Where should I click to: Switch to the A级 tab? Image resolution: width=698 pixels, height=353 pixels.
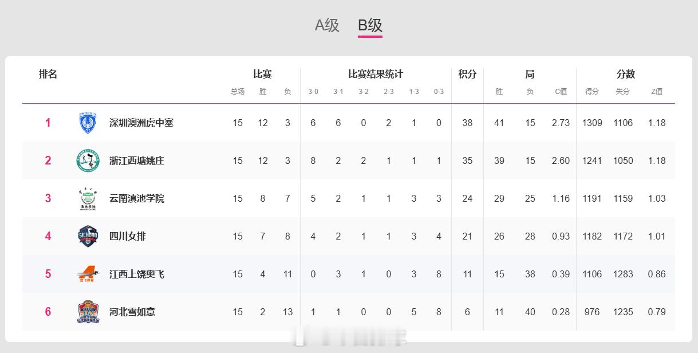click(327, 25)
